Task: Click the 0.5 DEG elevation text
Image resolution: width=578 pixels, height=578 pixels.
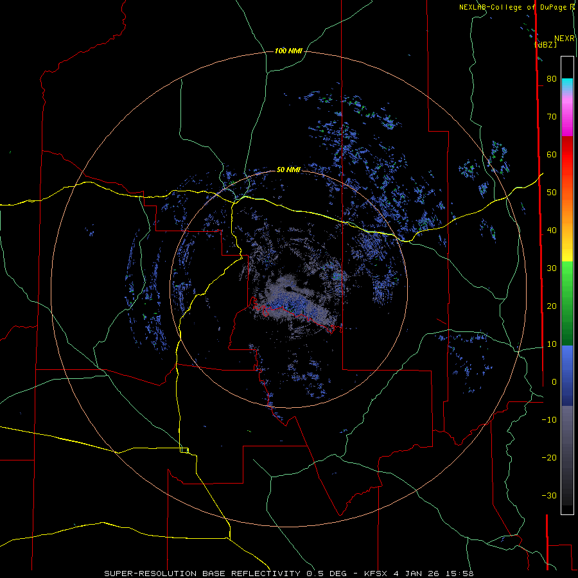Action: point(326,574)
